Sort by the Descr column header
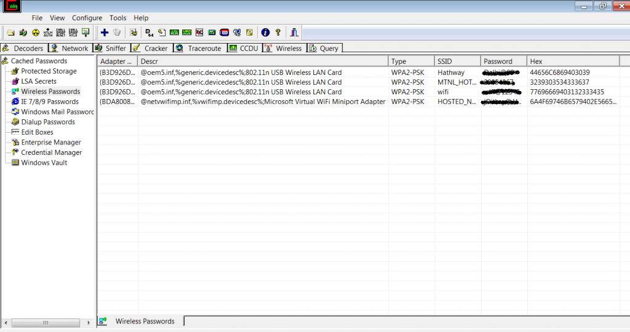Viewport: 630px width, 332px height. (263, 61)
